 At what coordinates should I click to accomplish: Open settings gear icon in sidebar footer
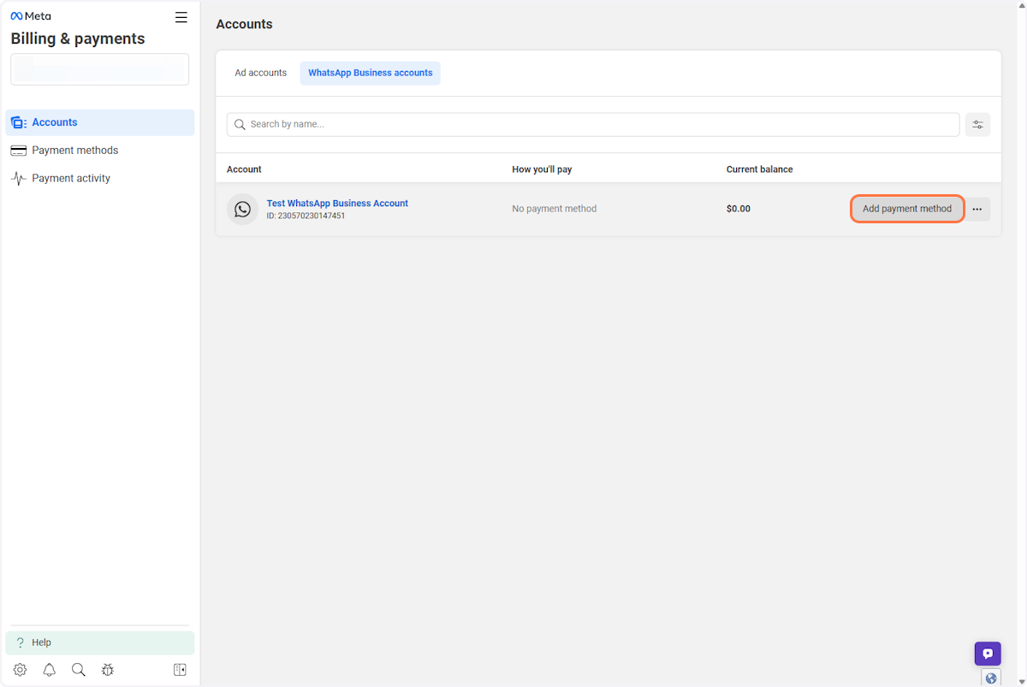[21, 670]
